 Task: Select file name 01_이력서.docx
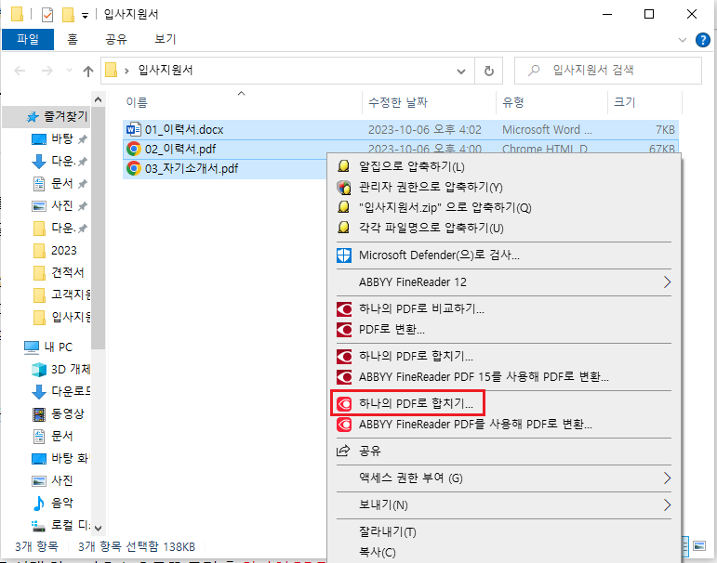pos(184,130)
